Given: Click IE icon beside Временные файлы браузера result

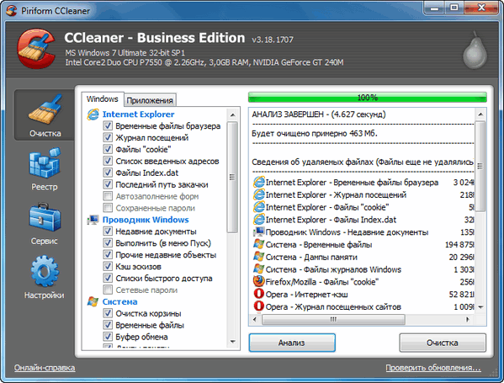Looking at the screenshot, I should click(259, 183).
